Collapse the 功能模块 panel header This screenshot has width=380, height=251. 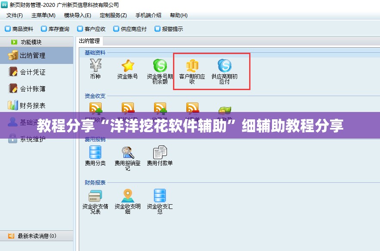pyautogui.click(x=37, y=42)
